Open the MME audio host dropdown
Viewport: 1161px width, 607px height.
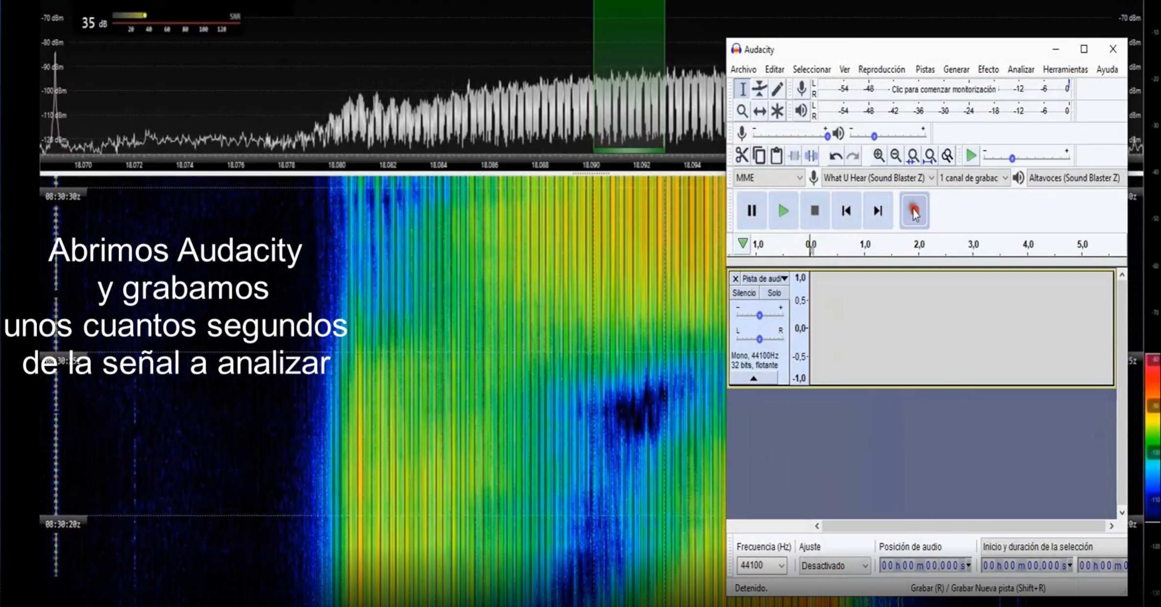[x=769, y=178]
